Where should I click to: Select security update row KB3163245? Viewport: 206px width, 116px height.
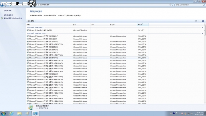click(87, 63)
